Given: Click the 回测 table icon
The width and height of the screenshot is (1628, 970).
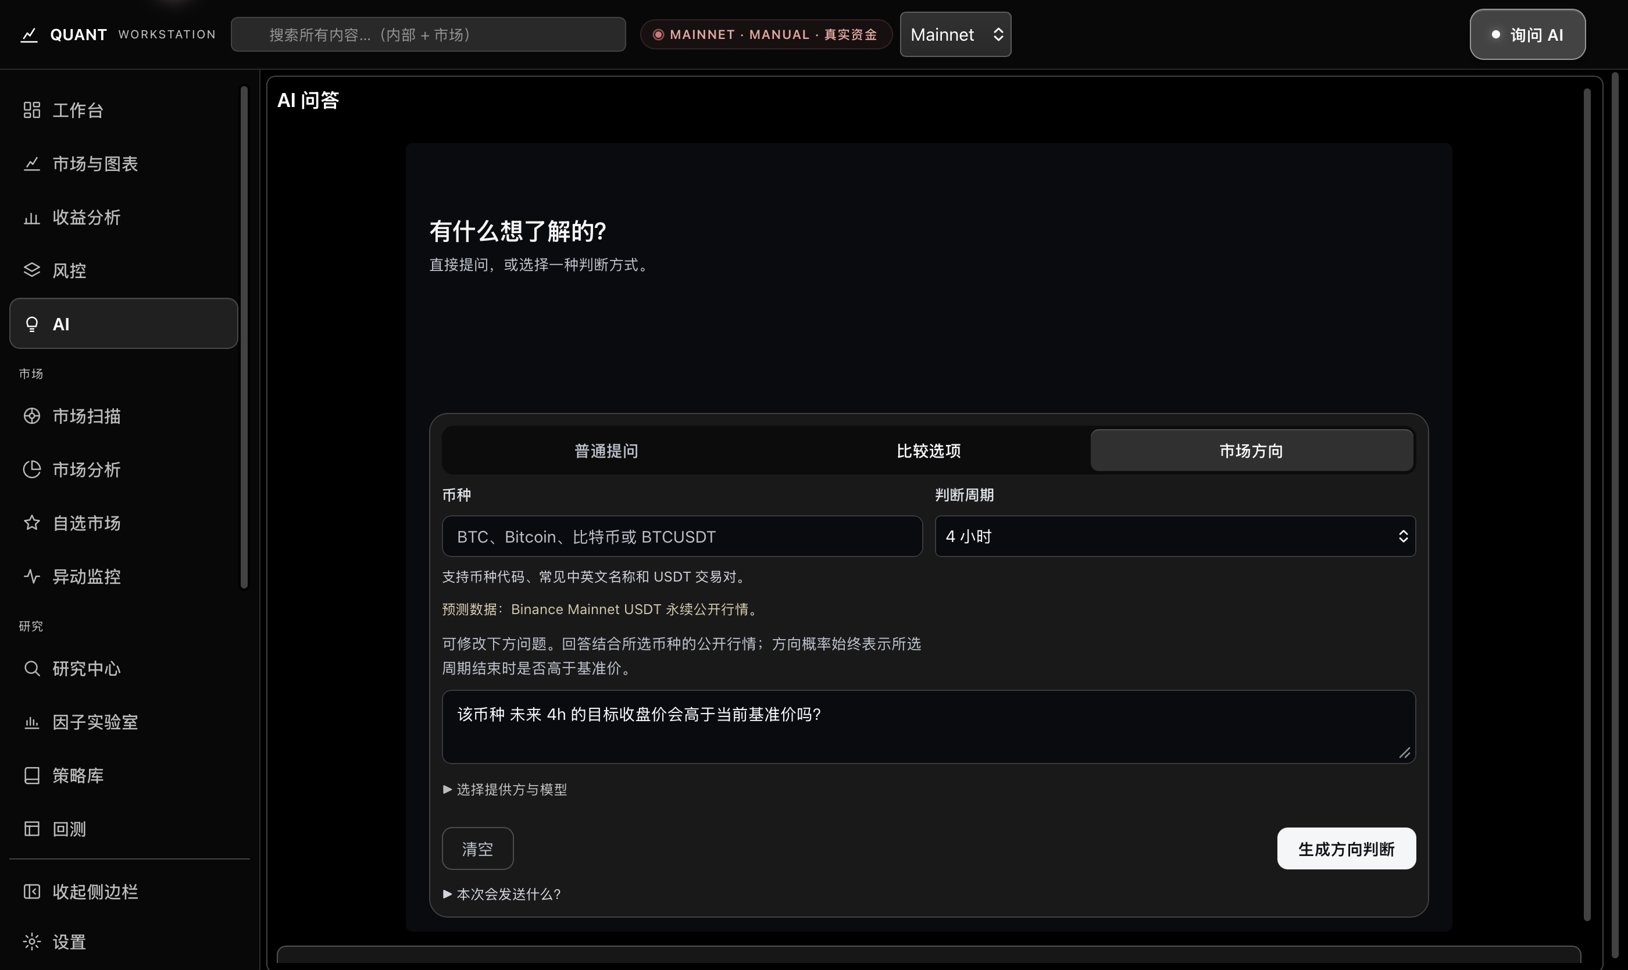Looking at the screenshot, I should tap(31, 829).
